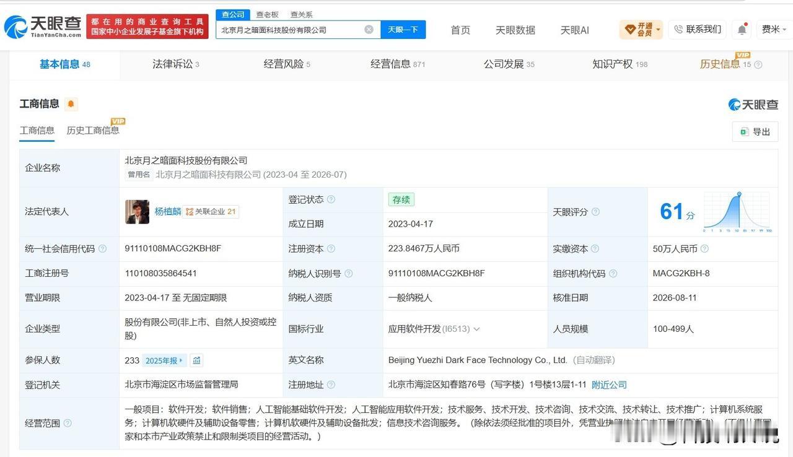Switch to the 查关系 search tab
Viewport: 793px width, 457px height.
301,14
